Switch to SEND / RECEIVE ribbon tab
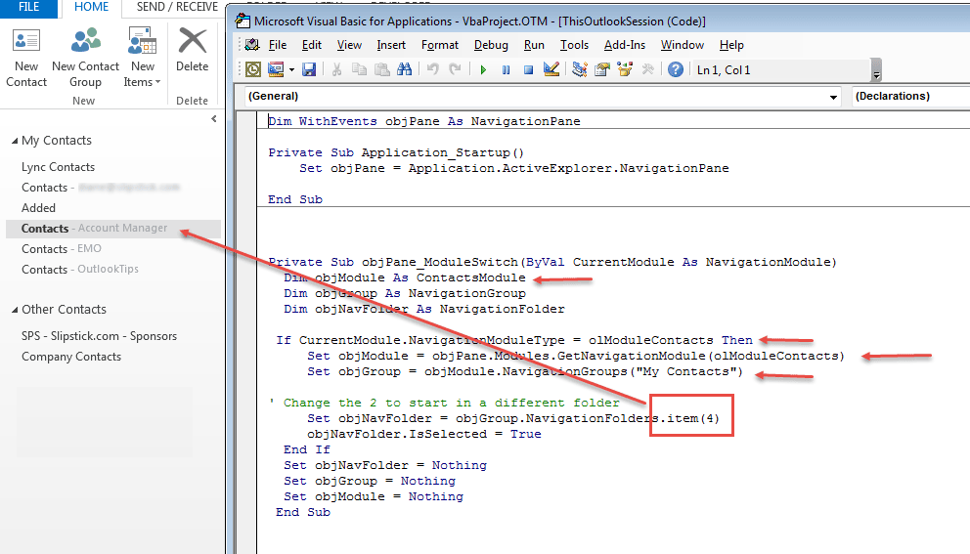This screenshot has height=554, width=970. [177, 8]
